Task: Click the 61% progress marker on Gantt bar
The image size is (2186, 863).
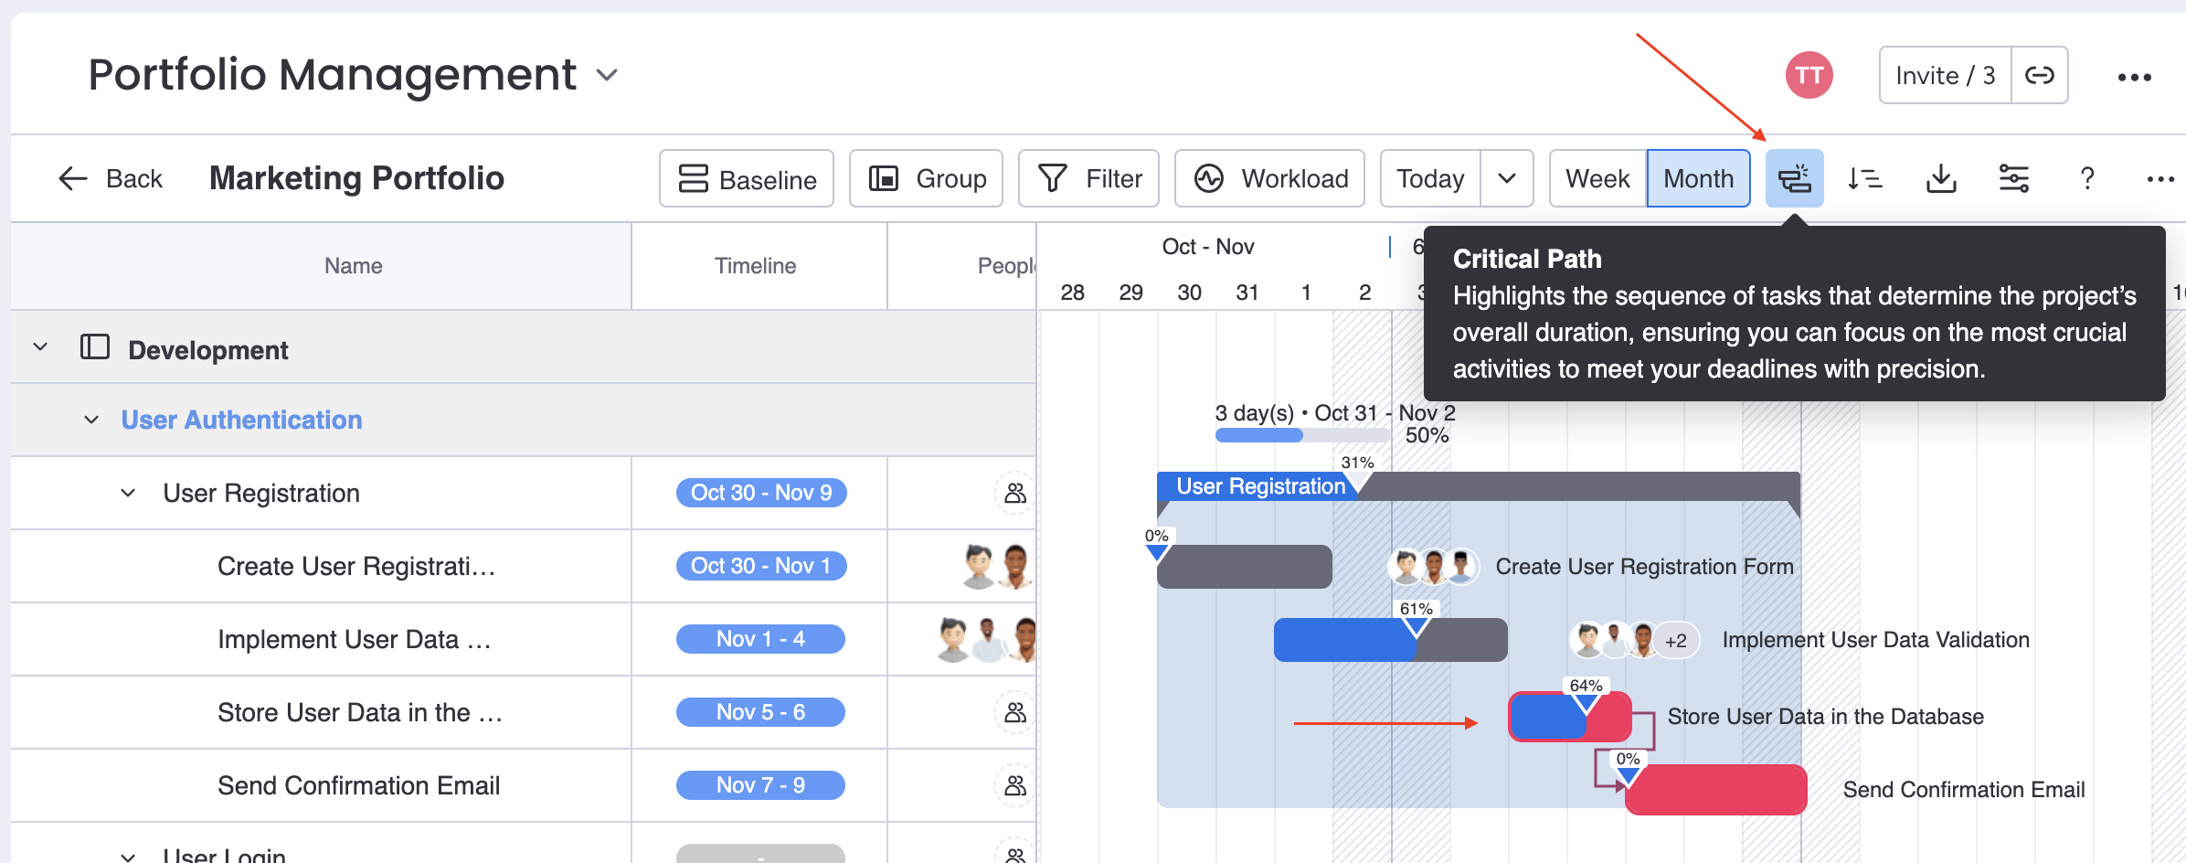Action: click(x=1416, y=626)
